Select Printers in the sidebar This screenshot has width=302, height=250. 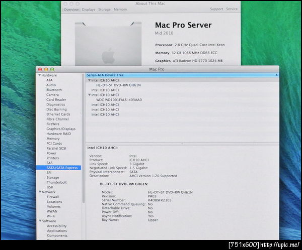tap(53, 158)
